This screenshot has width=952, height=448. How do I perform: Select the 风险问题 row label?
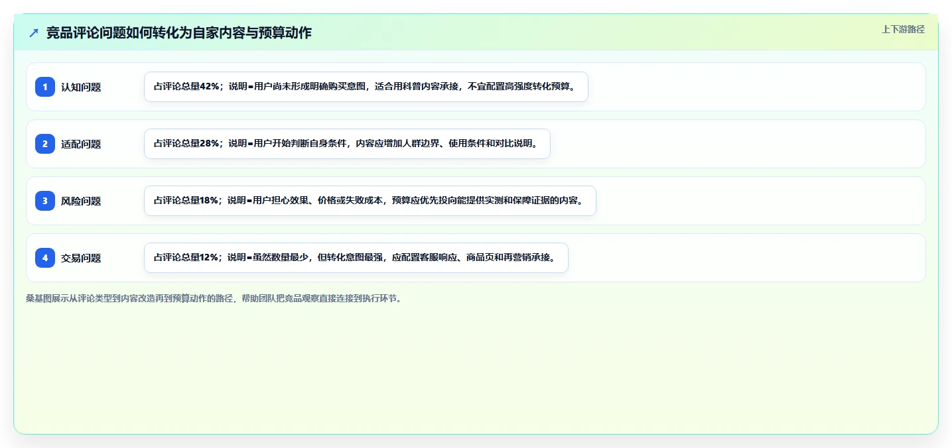point(81,201)
